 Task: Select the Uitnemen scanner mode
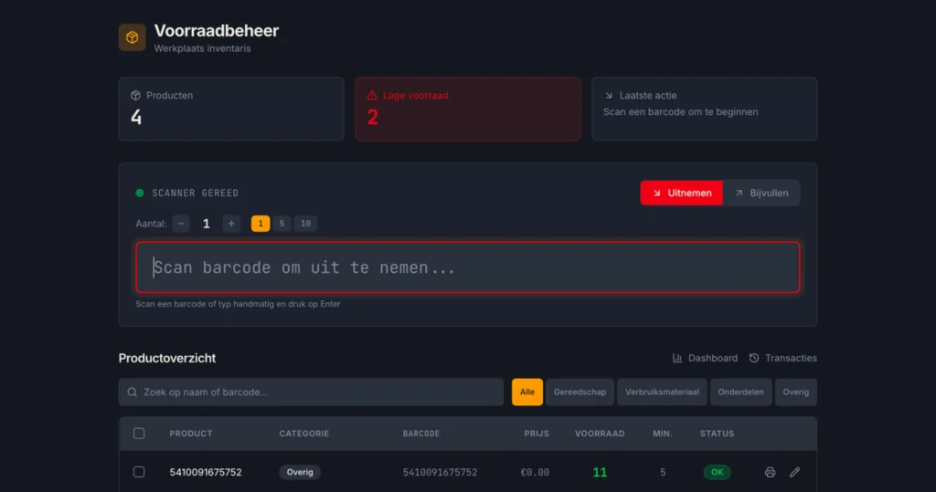click(x=682, y=194)
